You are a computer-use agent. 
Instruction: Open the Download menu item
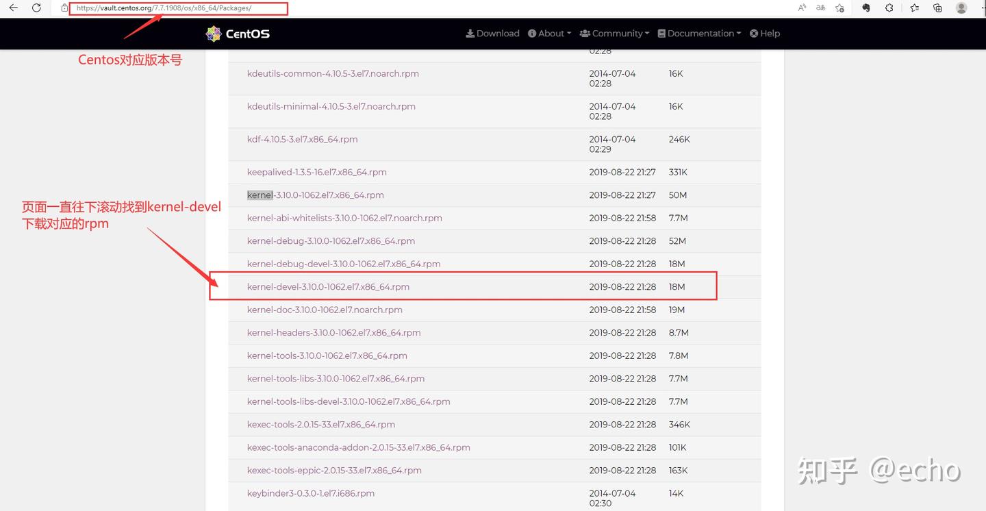(x=492, y=34)
